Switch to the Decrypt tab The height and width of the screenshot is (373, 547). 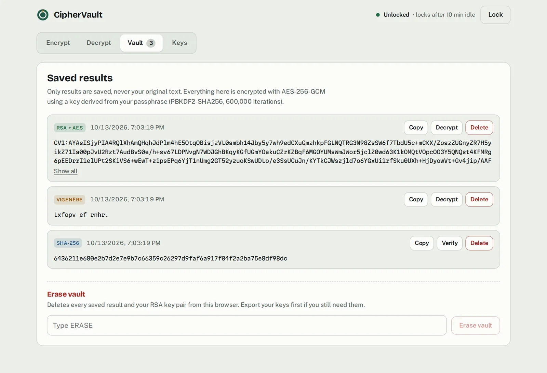[99, 43]
